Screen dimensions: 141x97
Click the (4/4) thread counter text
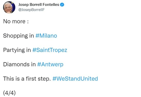click(x=9, y=93)
